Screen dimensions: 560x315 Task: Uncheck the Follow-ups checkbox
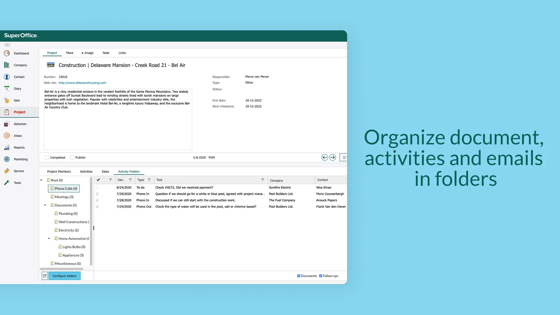coord(321,276)
